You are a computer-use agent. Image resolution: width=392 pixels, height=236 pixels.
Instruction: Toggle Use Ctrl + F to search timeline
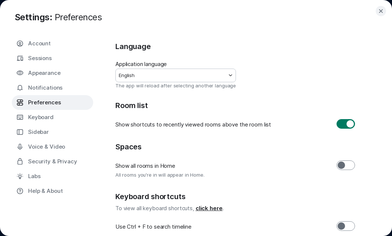pos(345,226)
